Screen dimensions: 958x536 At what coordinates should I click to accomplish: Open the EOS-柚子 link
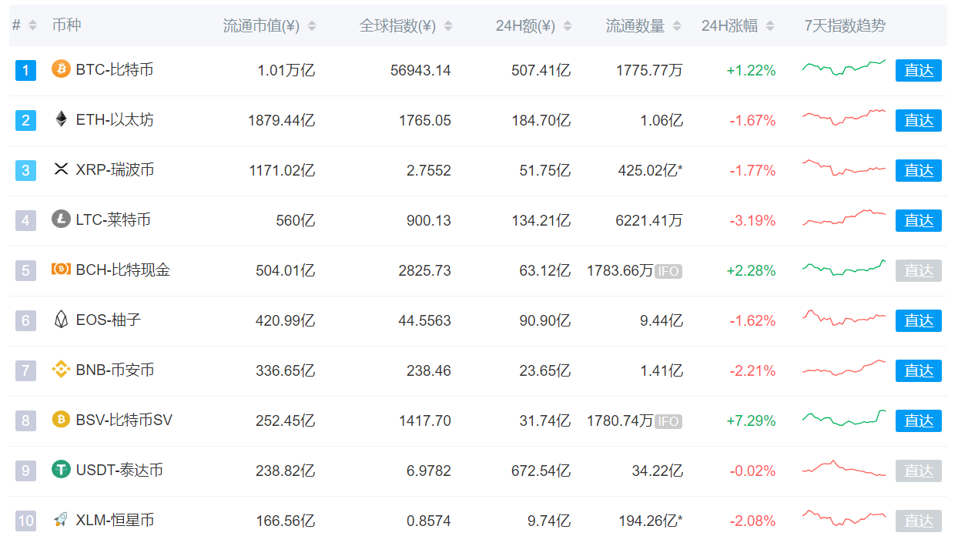[x=109, y=320]
